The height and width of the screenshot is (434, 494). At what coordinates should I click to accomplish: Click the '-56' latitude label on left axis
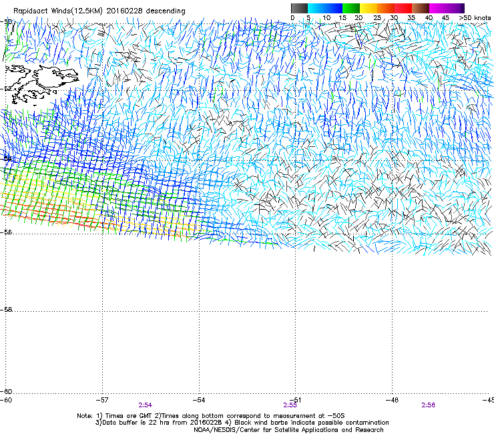click(x=6, y=232)
